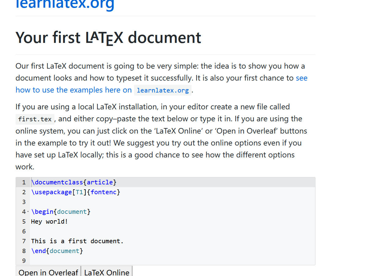This screenshot has width=380, height=276.
Task: Click the 'Hey world!' text in the editor
Action: 49,221
